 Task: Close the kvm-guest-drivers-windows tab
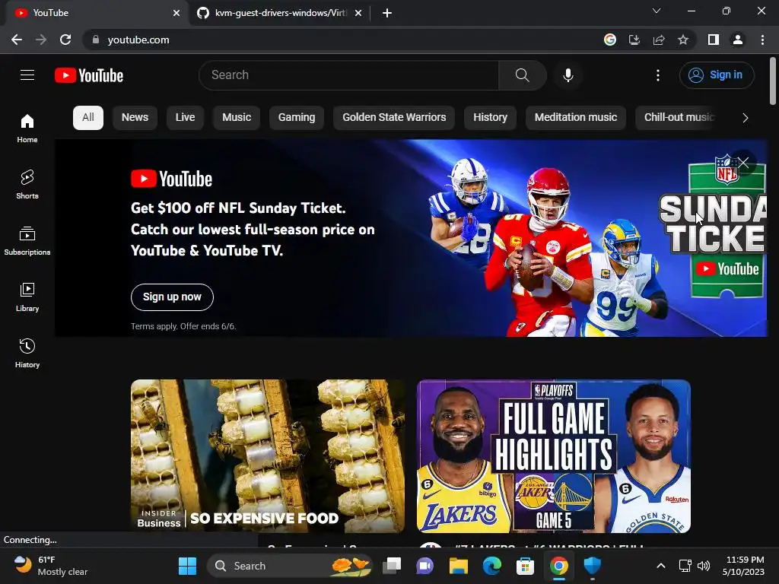(x=358, y=13)
